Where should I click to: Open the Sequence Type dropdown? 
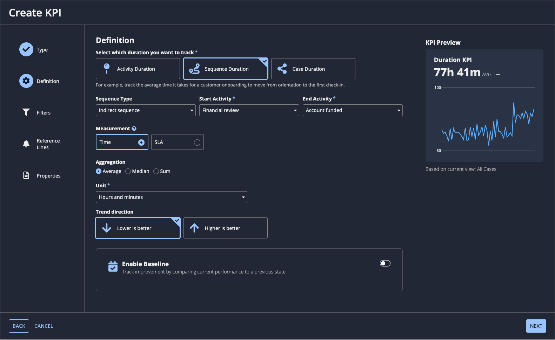pos(146,110)
